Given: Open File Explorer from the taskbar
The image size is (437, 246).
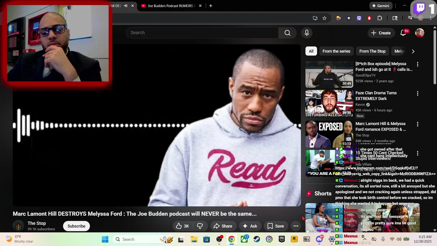Looking at the screenshot, I should click(x=194, y=239).
